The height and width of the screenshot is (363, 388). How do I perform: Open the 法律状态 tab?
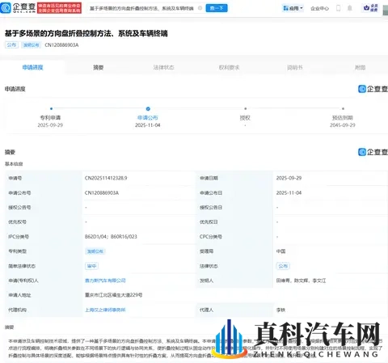coord(163,67)
